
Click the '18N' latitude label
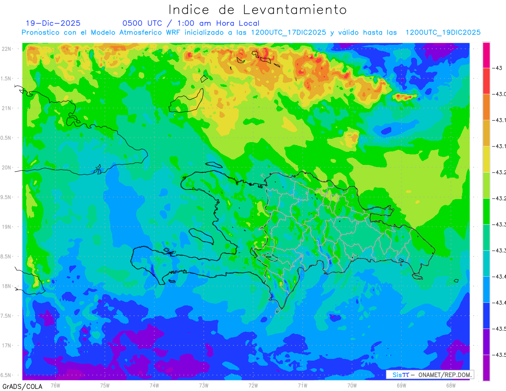tap(7, 286)
